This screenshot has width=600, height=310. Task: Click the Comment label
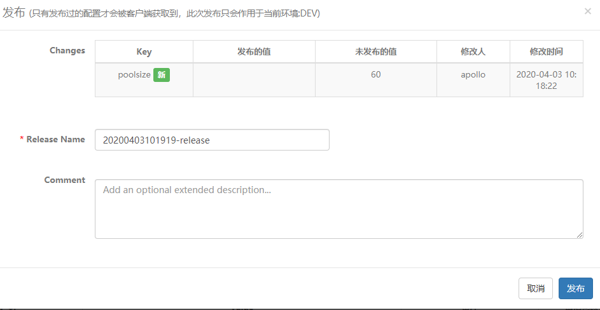pyautogui.click(x=65, y=180)
